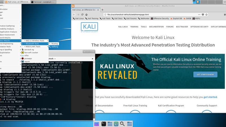226x127 pixels.
Task: Open DOCUMENTATION in Kali site navigation
Action: coord(156,27)
